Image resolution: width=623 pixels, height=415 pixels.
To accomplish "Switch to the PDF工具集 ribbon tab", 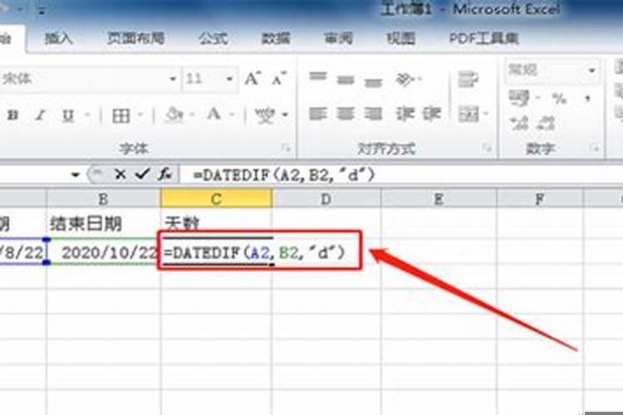I will [x=484, y=38].
